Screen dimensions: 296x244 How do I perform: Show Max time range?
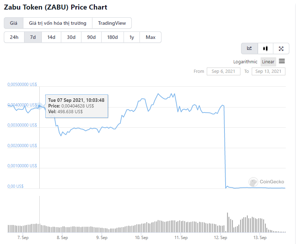point(150,37)
